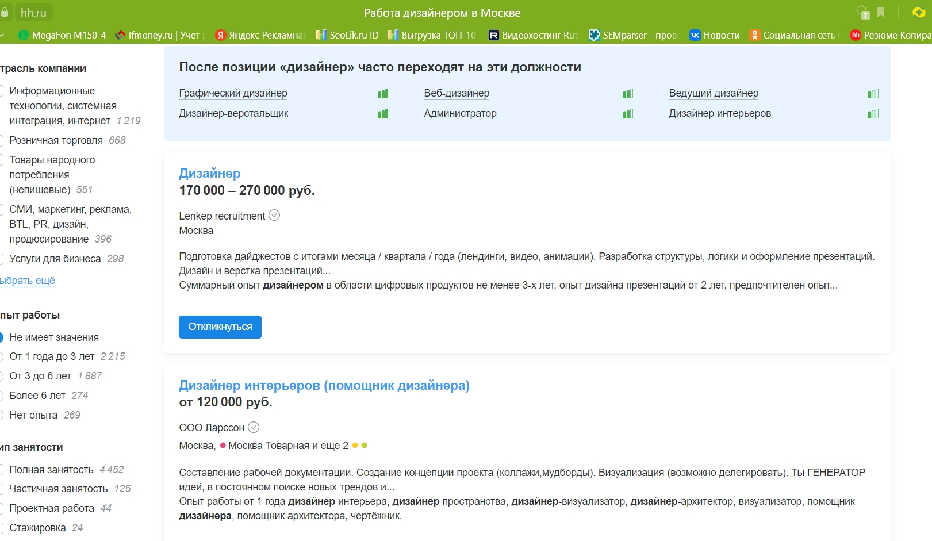932x541 pixels.
Task: Check the Частичная занятость employment filter
Action: (x=2, y=489)
